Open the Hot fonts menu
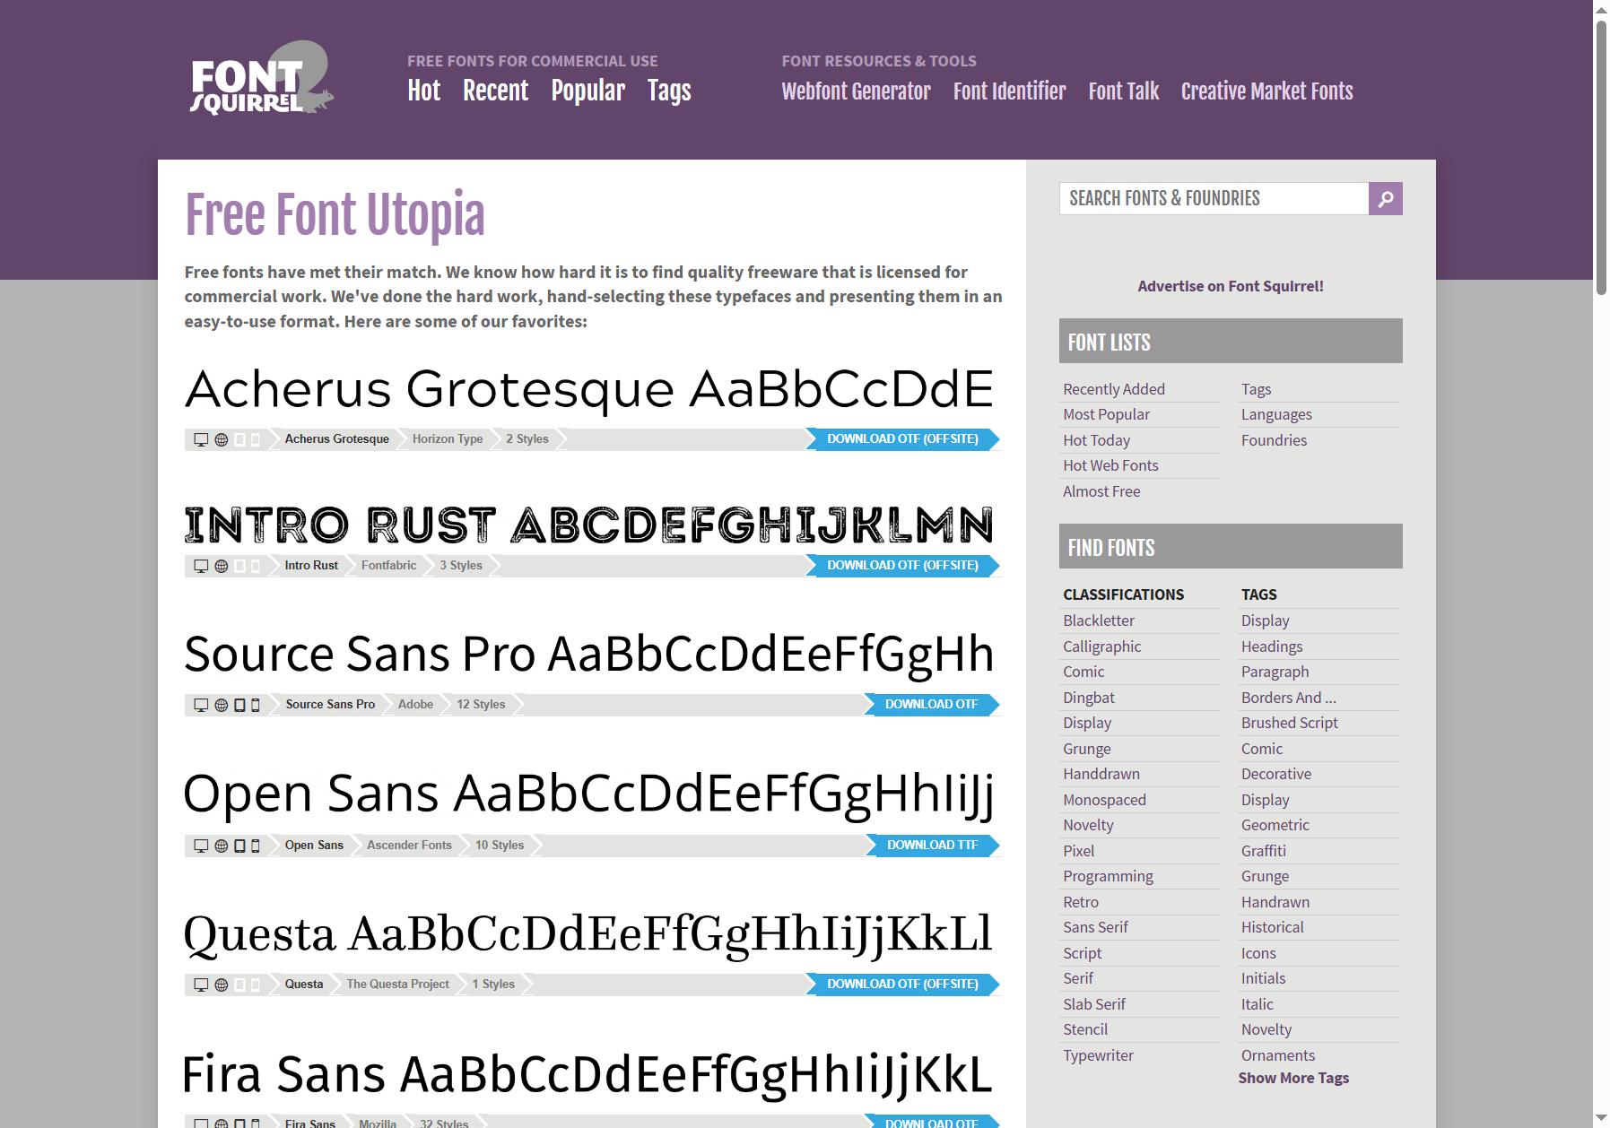The height and width of the screenshot is (1128, 1610). point(424,91)
